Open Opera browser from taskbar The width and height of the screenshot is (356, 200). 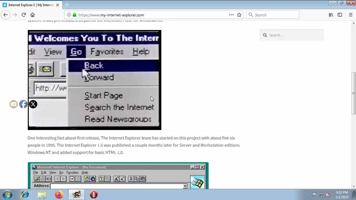click(94, 194)
